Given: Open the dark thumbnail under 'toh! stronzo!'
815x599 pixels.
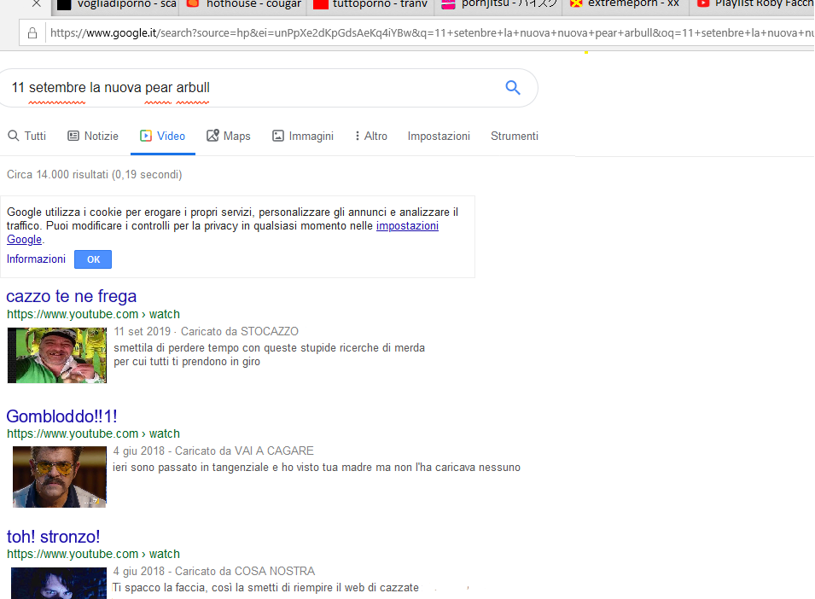Looking at the screenshot, I should (x=59, y=583).
